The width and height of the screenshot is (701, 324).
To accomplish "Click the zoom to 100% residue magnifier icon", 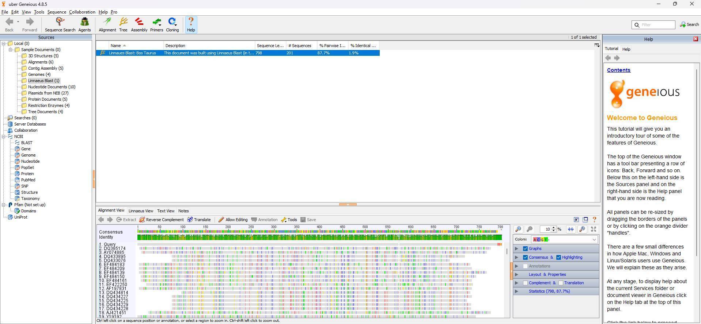I will [582, 229].
